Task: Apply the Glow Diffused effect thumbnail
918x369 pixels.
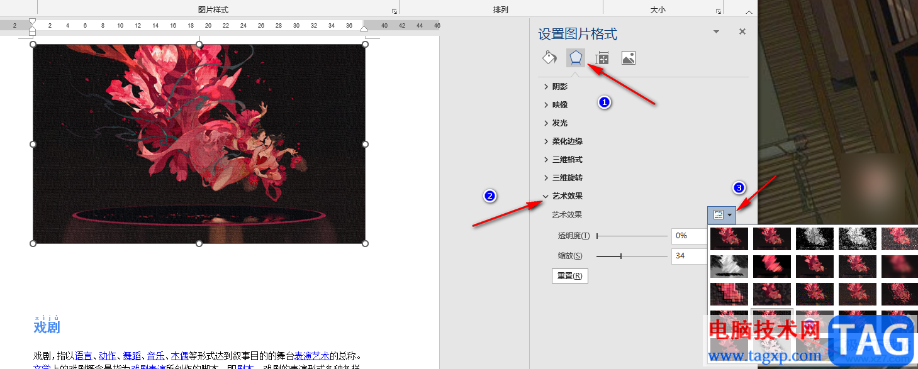Action: 858,266
